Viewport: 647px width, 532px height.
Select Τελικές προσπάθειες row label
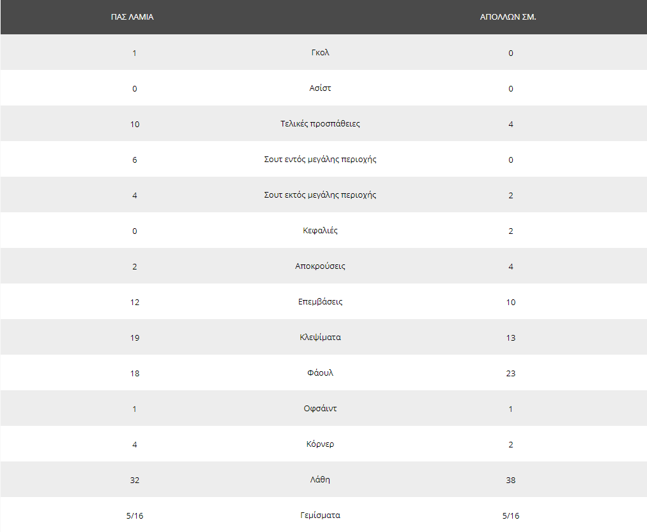coord(320,124)
